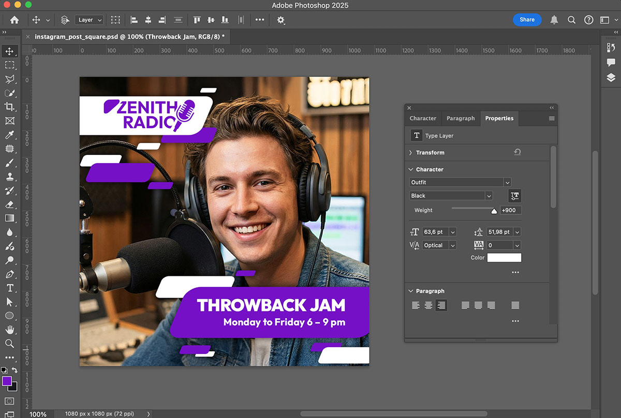The width and height of the screenshot is (621, 418).
Task: Set paragraph alignment to left
Action: pyautogui.click(x=416, y=305)
